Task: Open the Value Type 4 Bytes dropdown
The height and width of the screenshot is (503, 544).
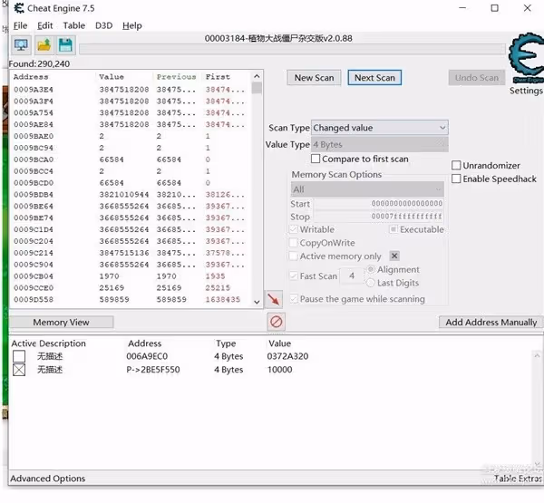Action: [380, 144]
